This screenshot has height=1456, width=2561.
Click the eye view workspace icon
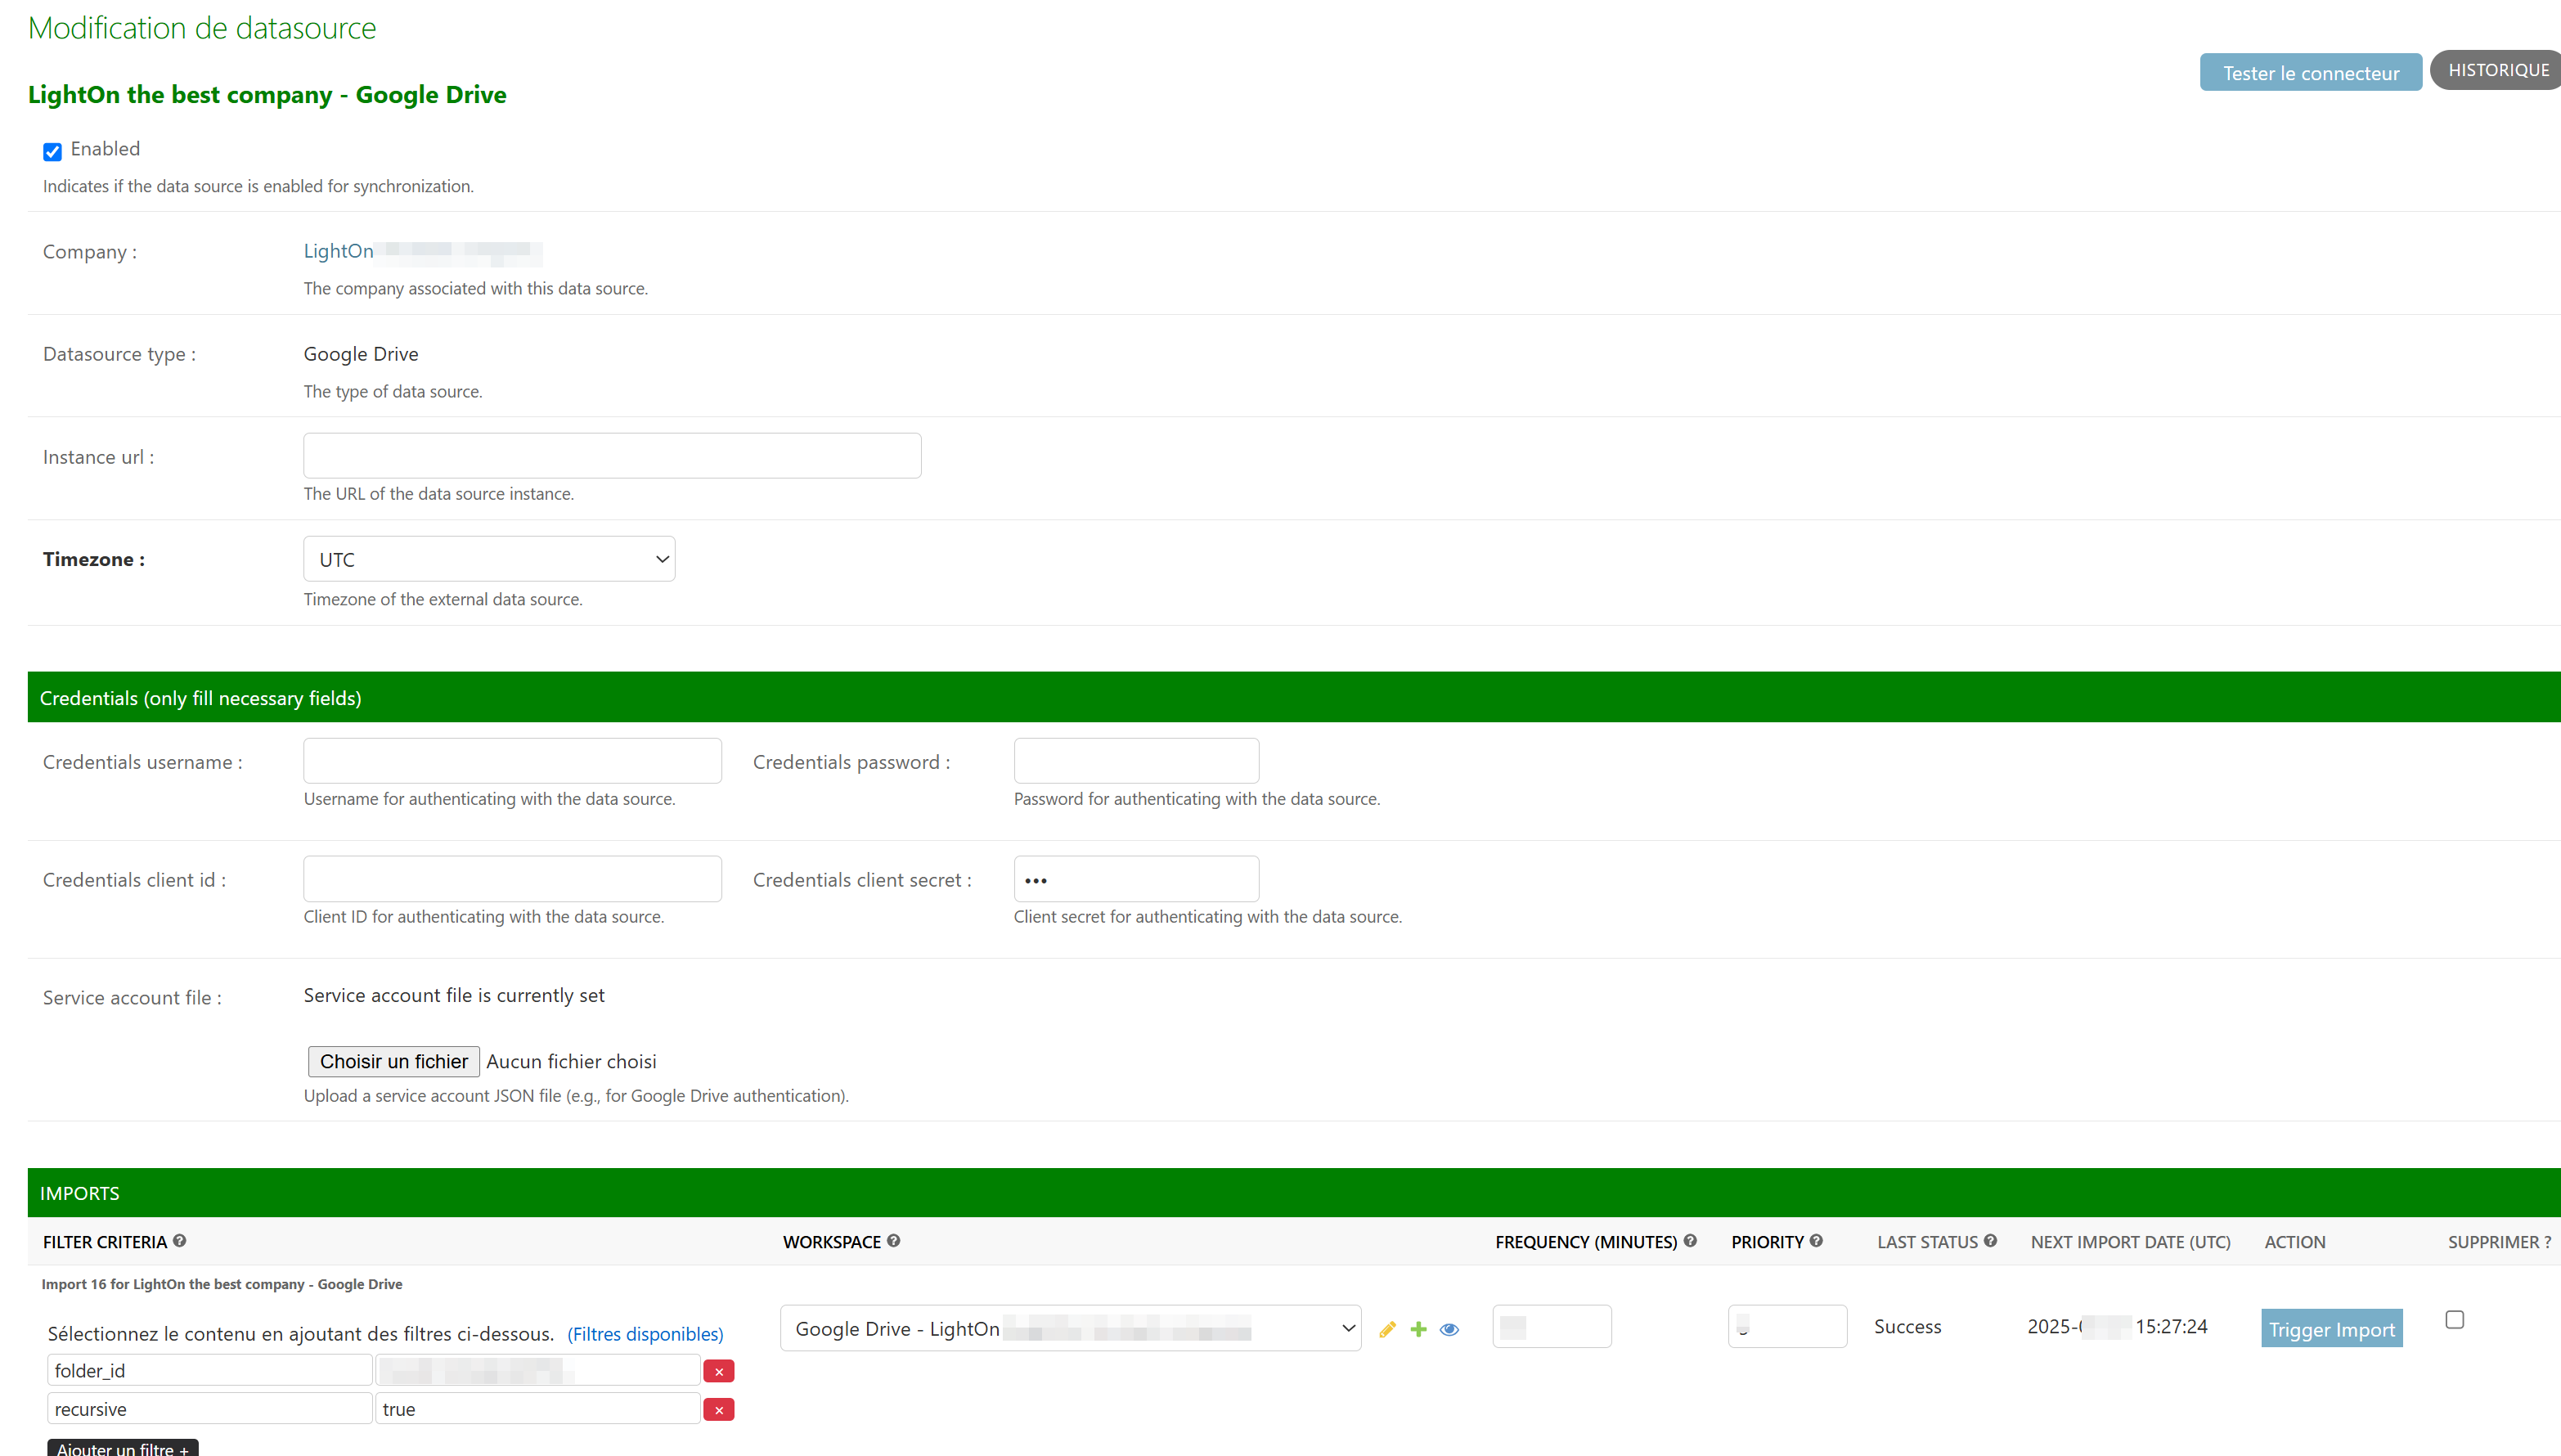[x=1449, y=1329]
